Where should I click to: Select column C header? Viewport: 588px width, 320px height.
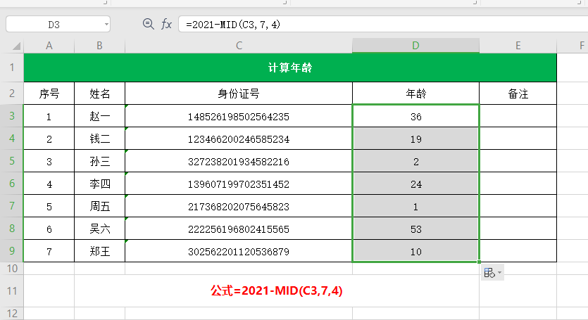pos(239,46)
